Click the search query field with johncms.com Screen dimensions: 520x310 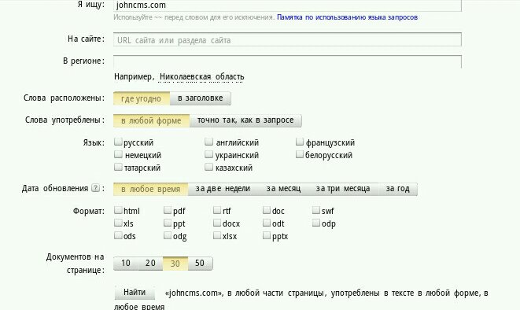[x=287, y=6]
